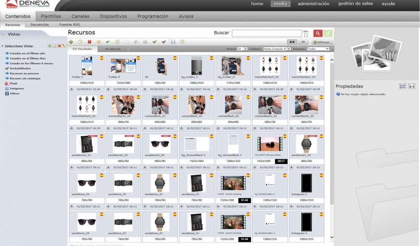Expand the Empresa Todos dropdown
Screen dimensions: 420x246
(318, 49)
